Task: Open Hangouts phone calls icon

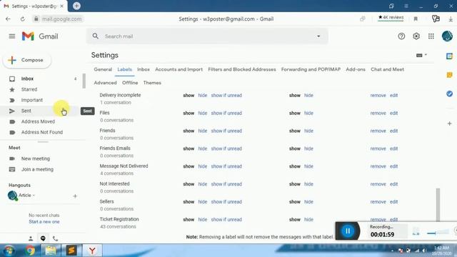Action: pos(56,238)
